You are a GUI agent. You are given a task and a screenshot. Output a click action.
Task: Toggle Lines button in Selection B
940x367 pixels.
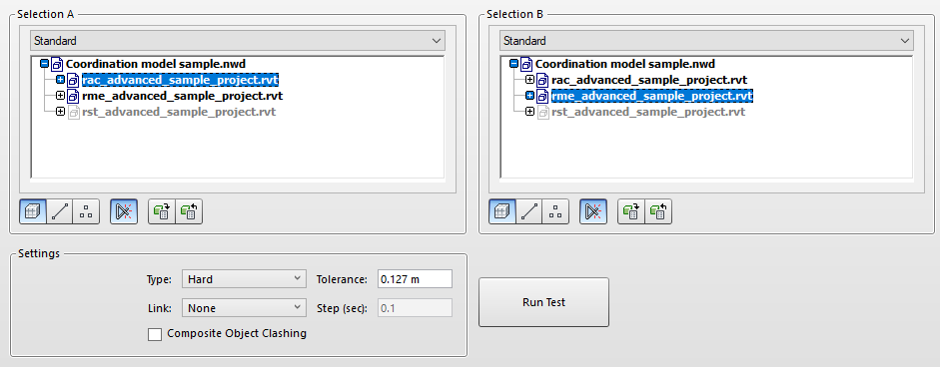pyautogui.click(x=529, y=212)
